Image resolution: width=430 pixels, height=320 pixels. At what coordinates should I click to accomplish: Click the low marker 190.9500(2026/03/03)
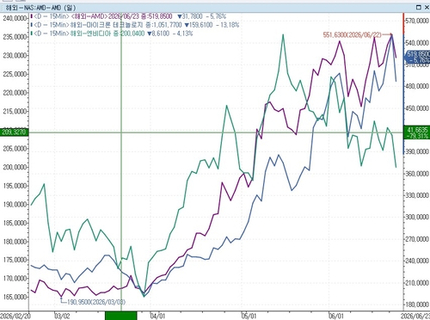click(x=95, y=302)
